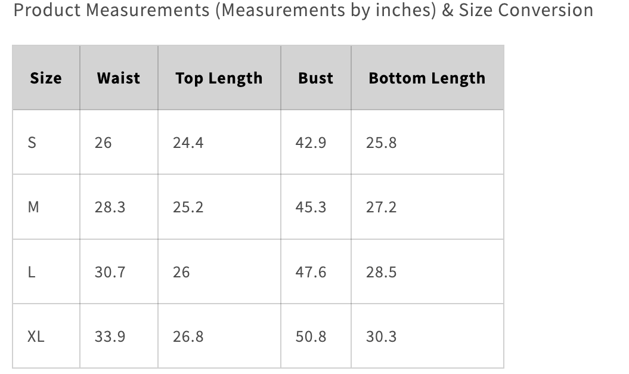Click the 47.6 bust cell
The height and width of the screenshot is (374, 629).
[x=311, y=272]
